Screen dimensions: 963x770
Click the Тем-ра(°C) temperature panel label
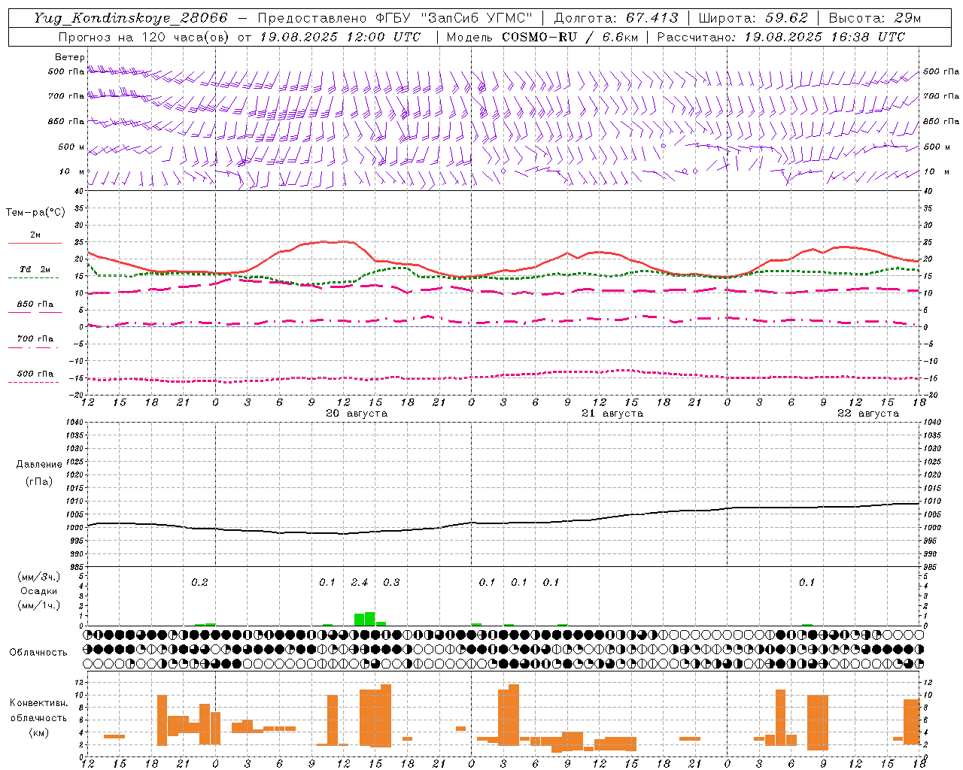35,213
